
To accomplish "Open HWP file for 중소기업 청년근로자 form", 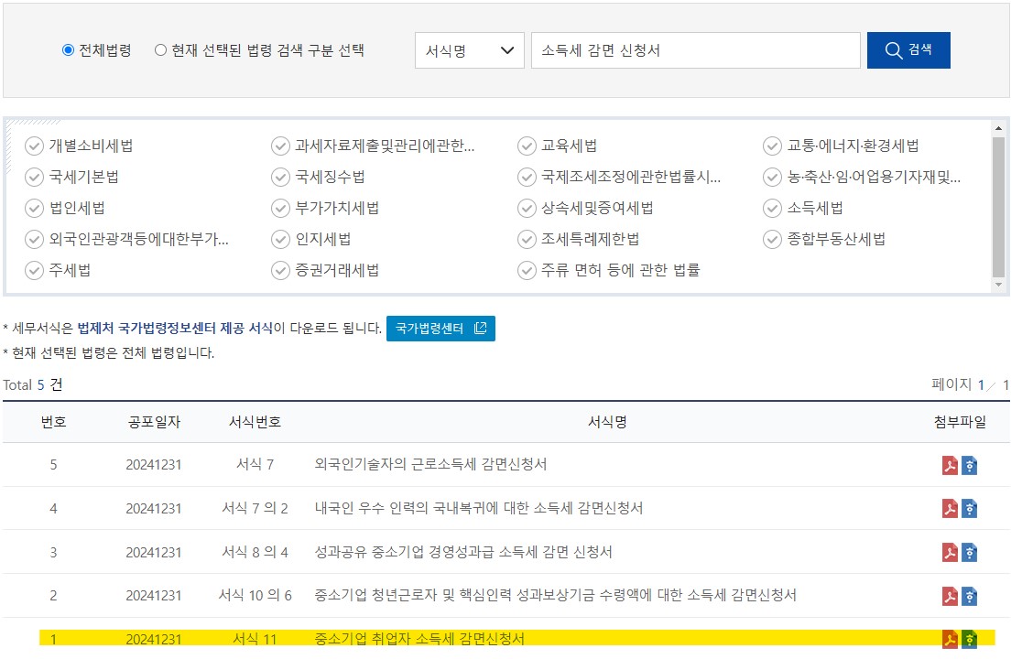I will click(x=972, y=595).
